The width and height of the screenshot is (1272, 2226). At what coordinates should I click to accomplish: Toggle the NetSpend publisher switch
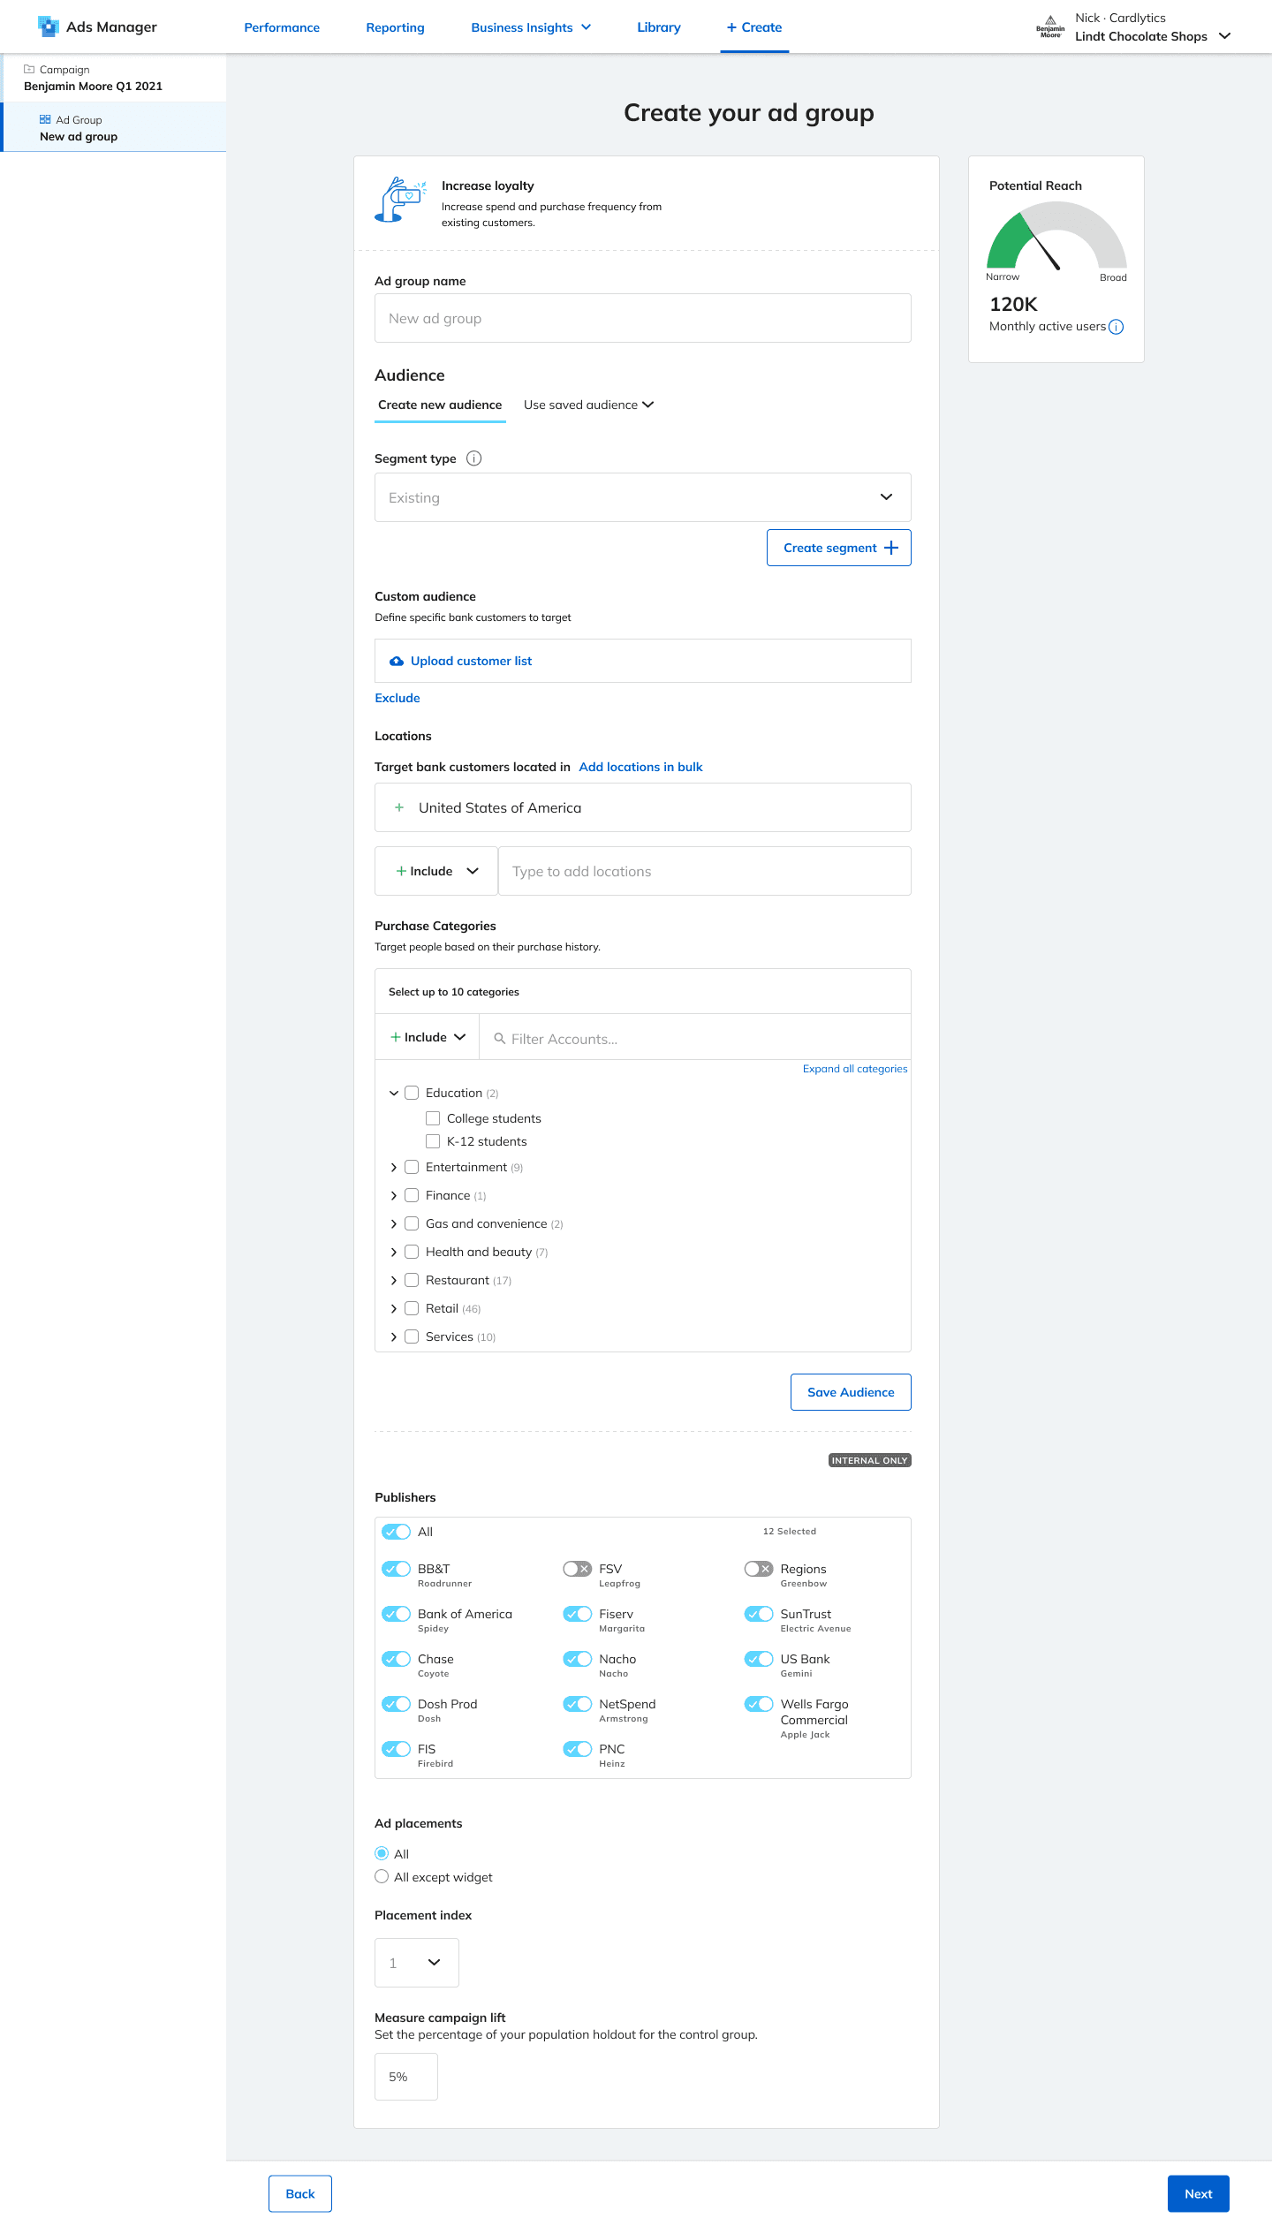pyautogui.click(x=578, y=1704)
